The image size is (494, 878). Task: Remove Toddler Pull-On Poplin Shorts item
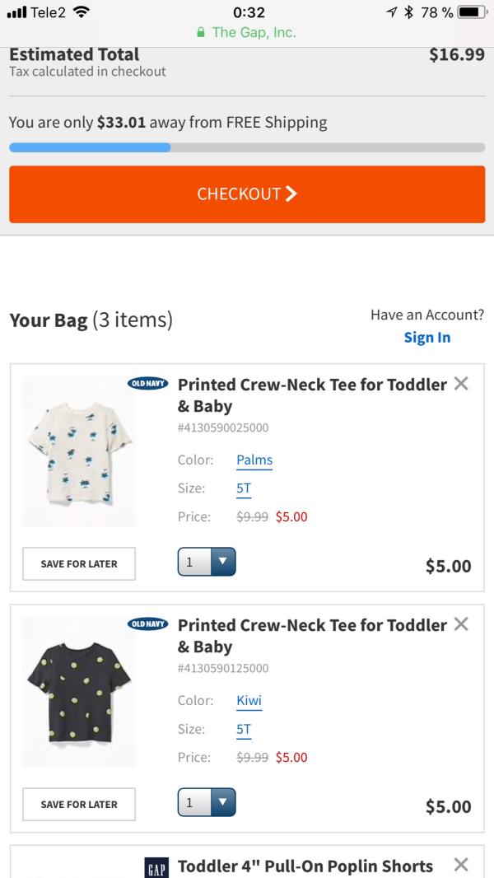click(x=461, y=864)
